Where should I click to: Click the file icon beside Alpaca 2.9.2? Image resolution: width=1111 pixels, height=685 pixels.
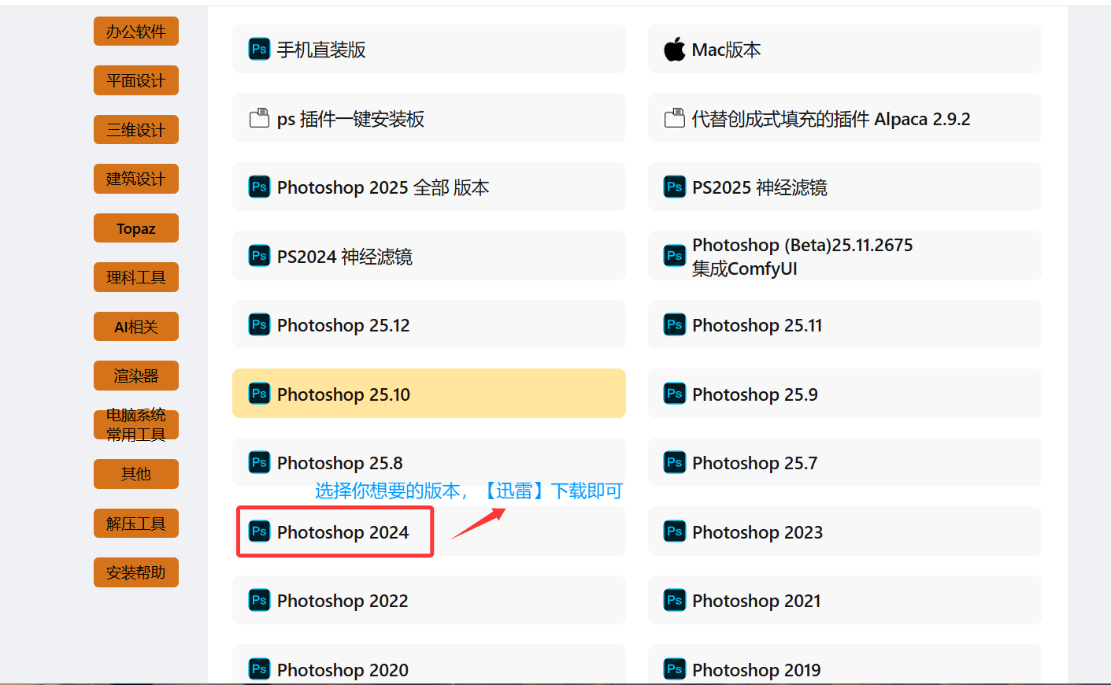[674, 118]
